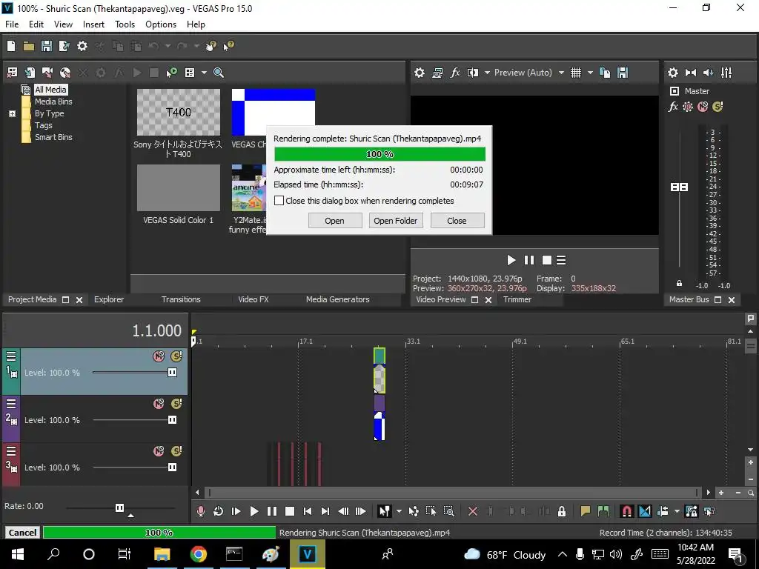
Task: Click the Record microphone button on transport
Action: click(x=200, y=511)
